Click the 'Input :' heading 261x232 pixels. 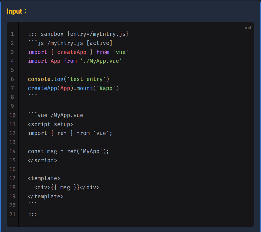pyautogui.click(x=16, y=11)
